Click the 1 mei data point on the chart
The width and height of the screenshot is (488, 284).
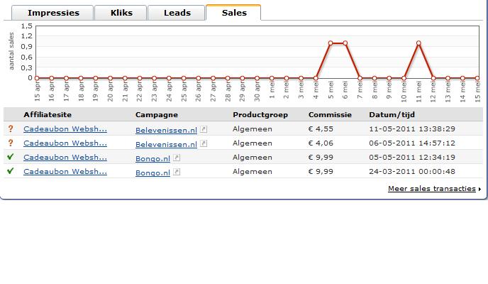272,78
